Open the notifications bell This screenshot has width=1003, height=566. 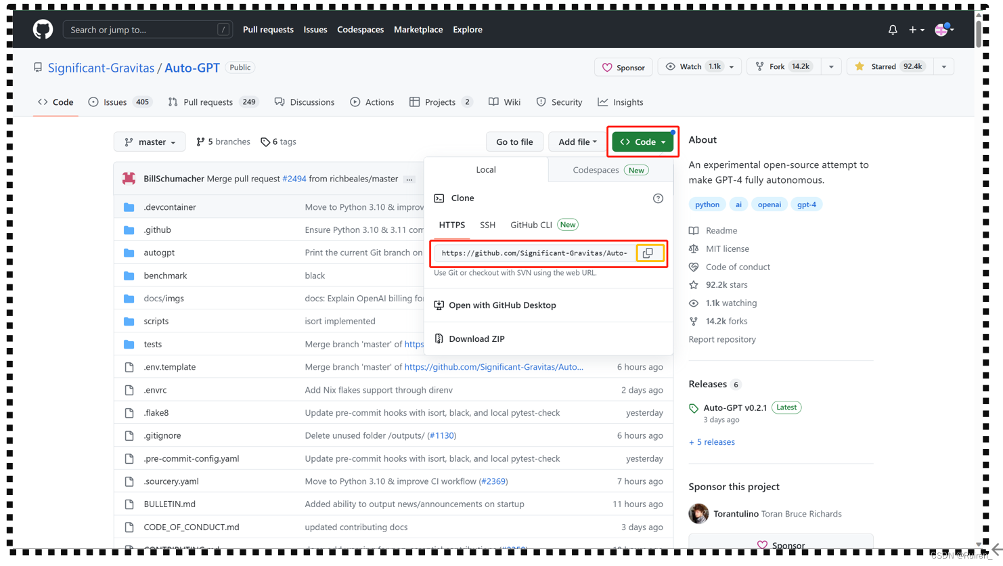pos(893,30)
